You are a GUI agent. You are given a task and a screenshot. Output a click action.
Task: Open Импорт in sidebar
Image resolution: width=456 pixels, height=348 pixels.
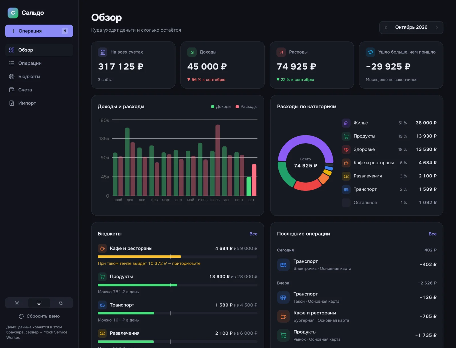tap(39, 103)
